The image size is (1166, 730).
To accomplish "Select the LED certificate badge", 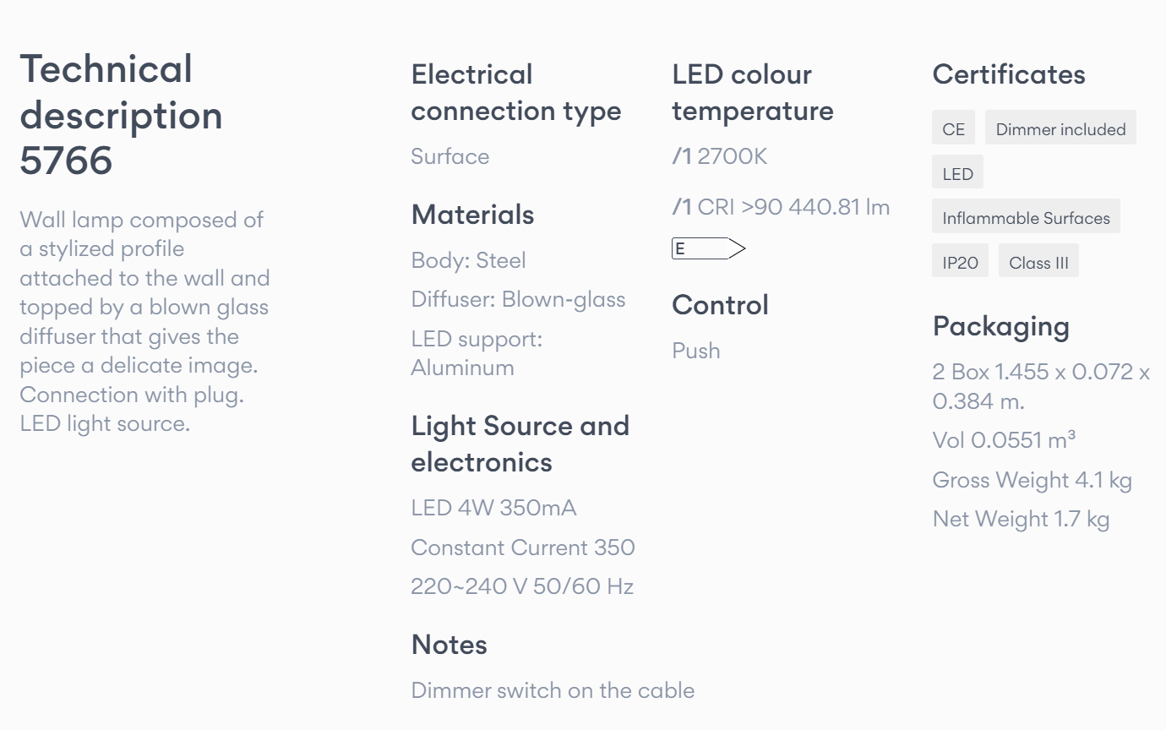I will (958, 174).
